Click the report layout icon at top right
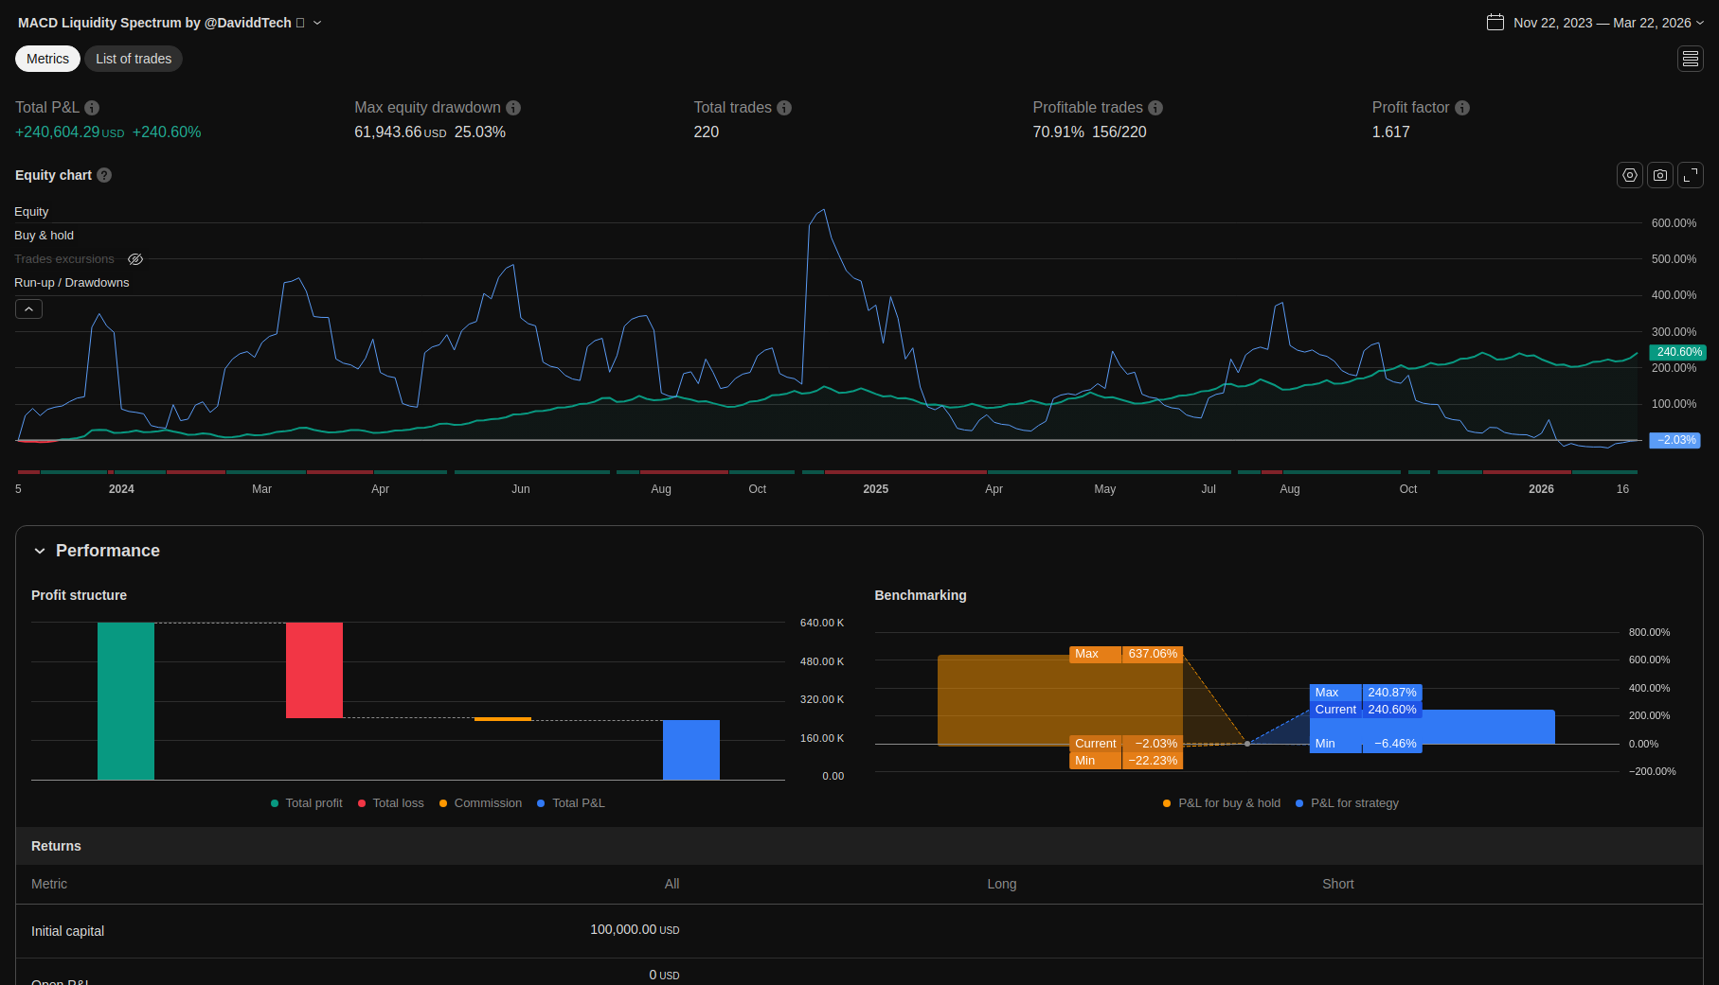This screenshot has width=1719, height=985. (x=1691, y=59)
